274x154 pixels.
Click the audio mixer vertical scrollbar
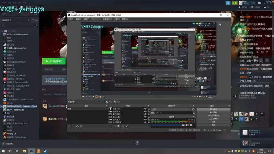coord(194,121)
